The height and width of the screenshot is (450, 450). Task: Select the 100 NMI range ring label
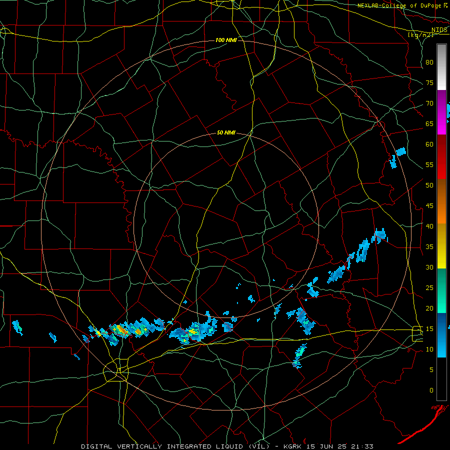[x=226, y=40]
